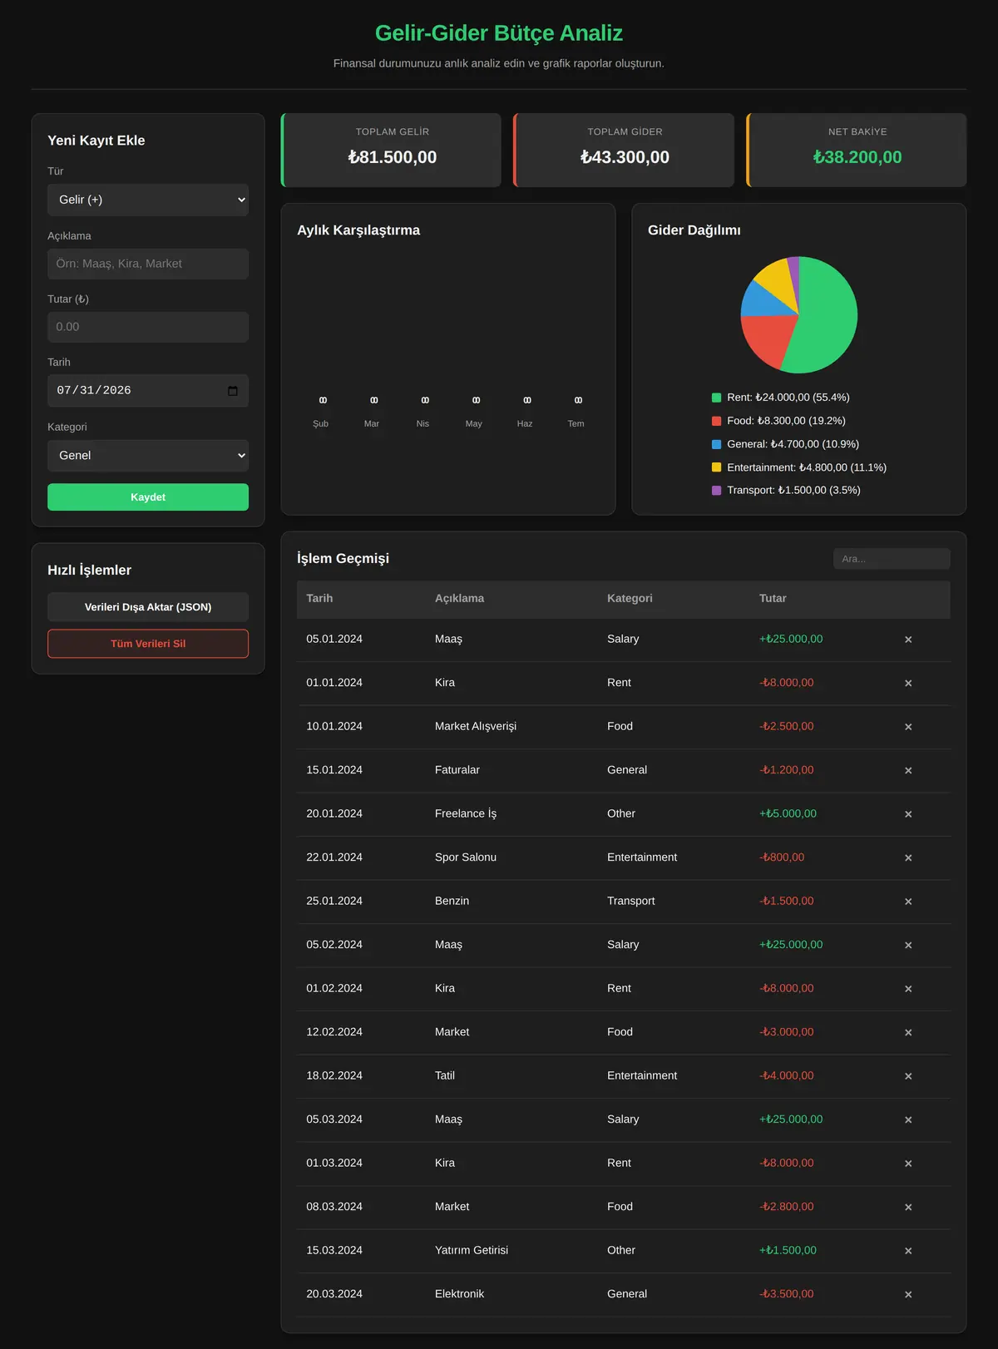Click the Net Bakiye ₺38.200,00 value
This screenshot has width=998, height=1349.
click(857, 157)
